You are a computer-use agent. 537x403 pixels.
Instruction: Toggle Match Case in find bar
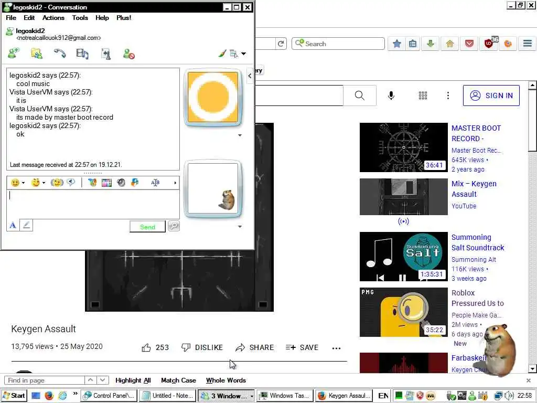point(178,380)
